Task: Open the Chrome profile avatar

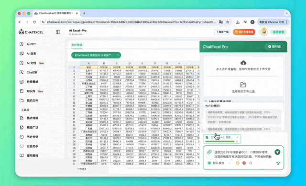Action: point(252,22)
